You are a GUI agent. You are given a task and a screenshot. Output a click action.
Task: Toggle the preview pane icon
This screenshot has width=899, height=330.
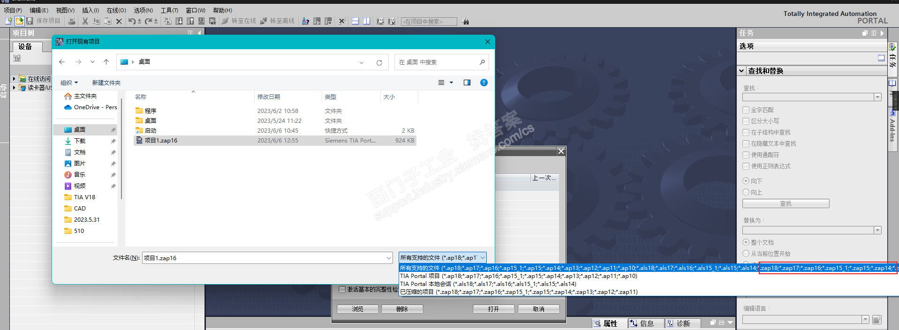coord(467,82)
